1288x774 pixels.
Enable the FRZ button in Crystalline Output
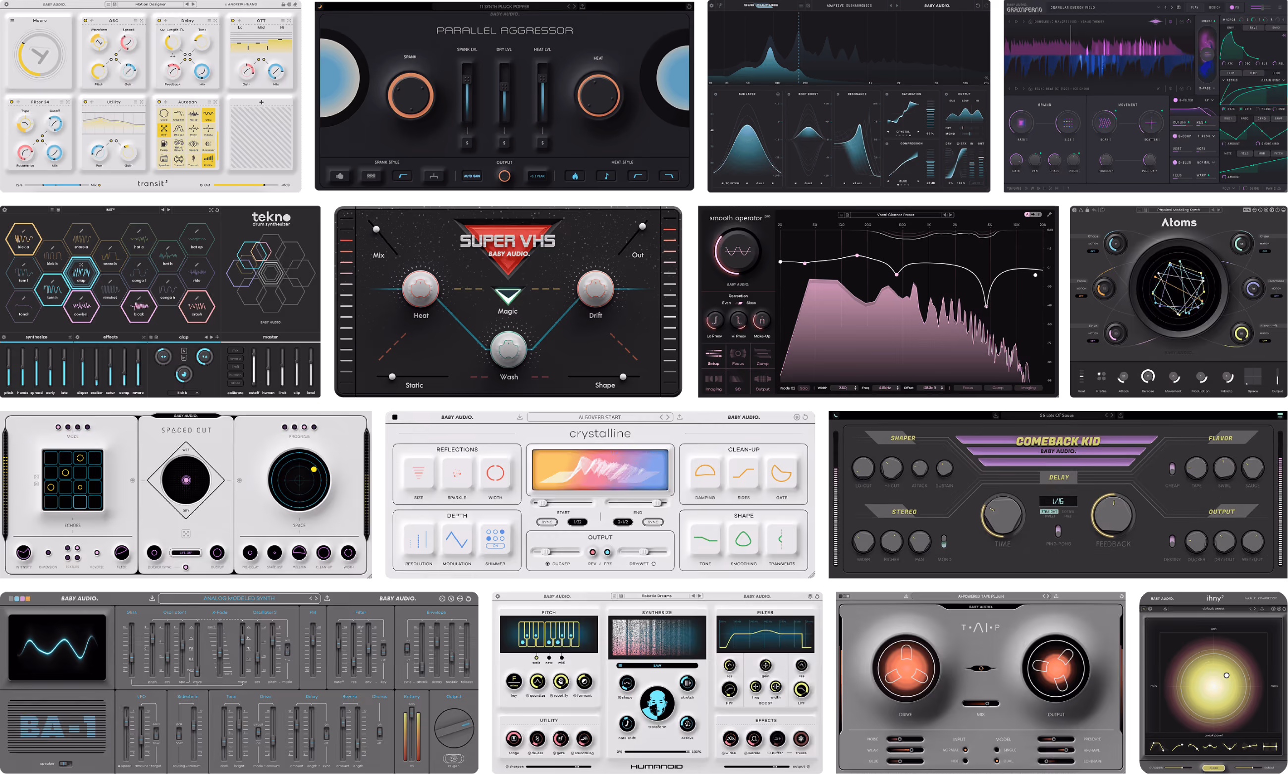pyautogui.click(x=607, y=552)
